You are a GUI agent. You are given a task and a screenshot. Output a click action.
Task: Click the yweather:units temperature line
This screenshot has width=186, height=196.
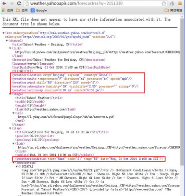pos(72,79)
